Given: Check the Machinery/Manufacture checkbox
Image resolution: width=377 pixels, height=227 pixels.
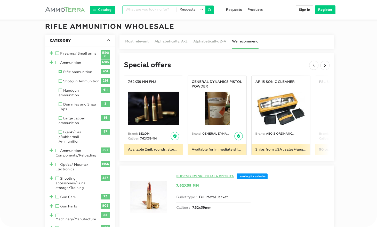Looking at the screenshot, I should (x=57, y=215).
